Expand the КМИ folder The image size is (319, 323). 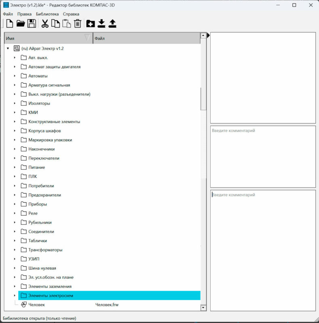point(15,112)
